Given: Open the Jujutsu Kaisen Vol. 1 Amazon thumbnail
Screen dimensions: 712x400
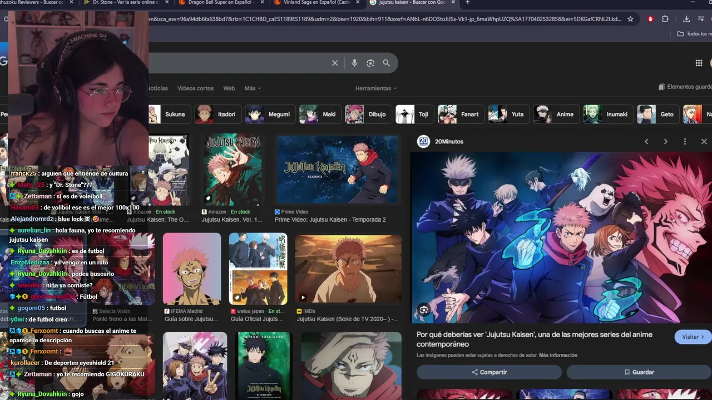Looking at the screenshot, I should 233,170.
